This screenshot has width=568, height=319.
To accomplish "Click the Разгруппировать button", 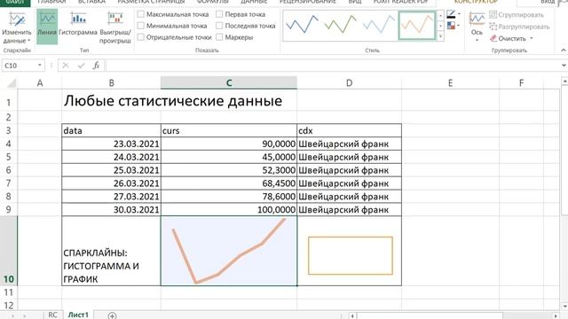I will pyautogui.click(x=519, y=27).
